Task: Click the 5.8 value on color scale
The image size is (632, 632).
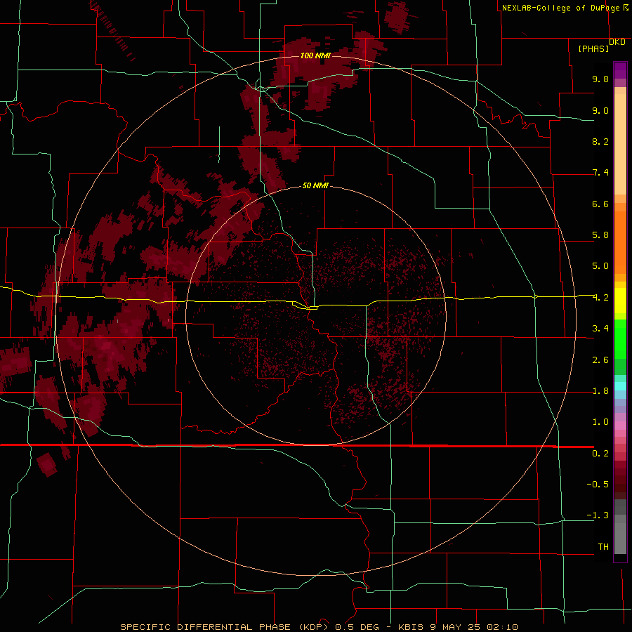Action: 600,235
